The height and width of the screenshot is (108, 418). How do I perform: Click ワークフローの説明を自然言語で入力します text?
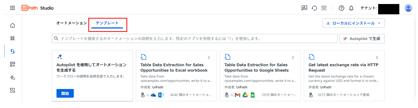coord(90,76)
